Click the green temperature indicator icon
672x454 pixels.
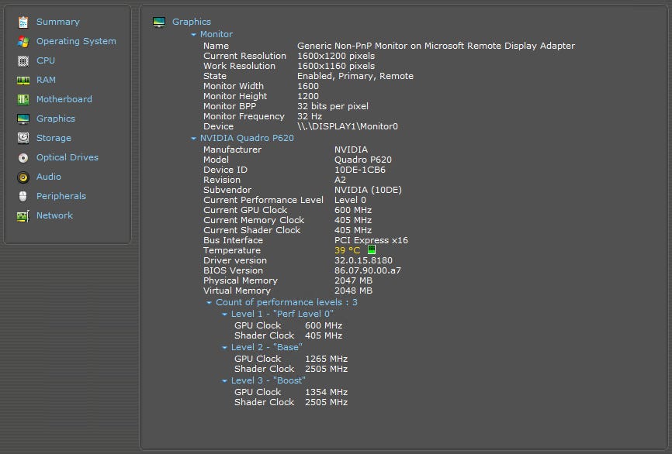coord(371,250)
